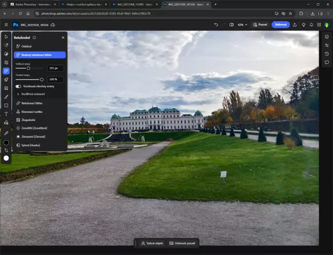Close the Retušování panel
Viewport: 333px width, 255px height.
click(x=63, y=37)
